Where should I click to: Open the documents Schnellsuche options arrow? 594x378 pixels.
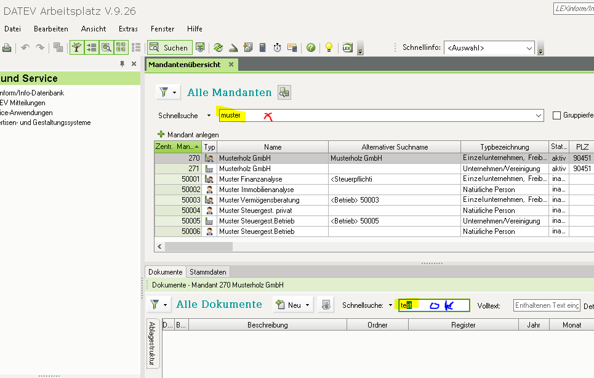[x=391, y=305]
